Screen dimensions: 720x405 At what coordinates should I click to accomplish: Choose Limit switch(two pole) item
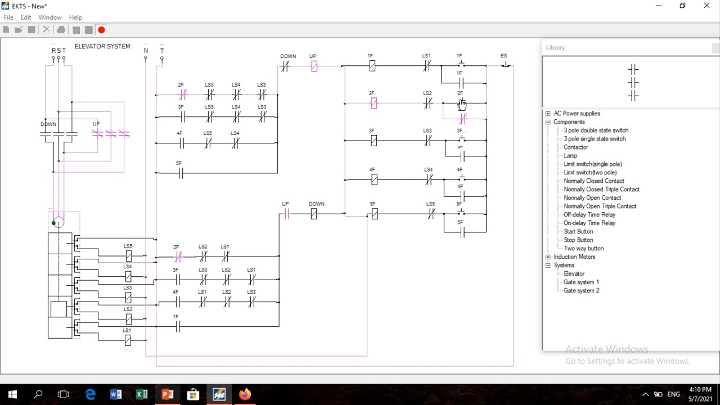click(x=590, y=173)
